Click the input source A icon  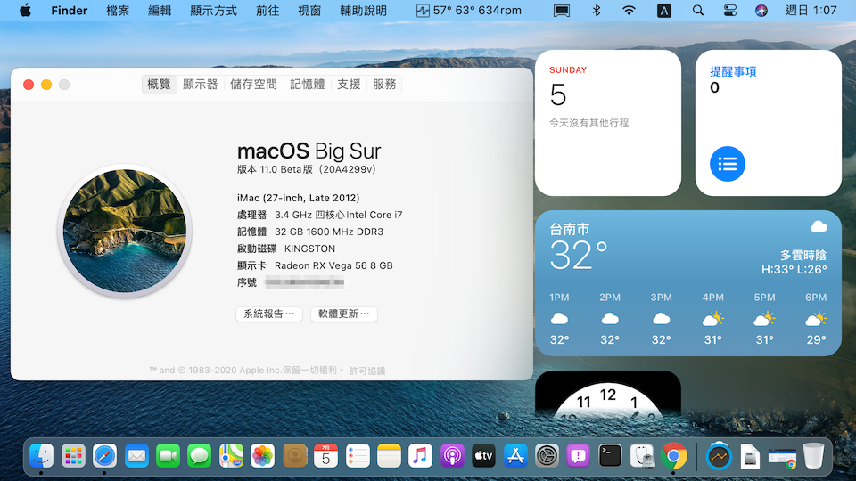click(663, 11)
